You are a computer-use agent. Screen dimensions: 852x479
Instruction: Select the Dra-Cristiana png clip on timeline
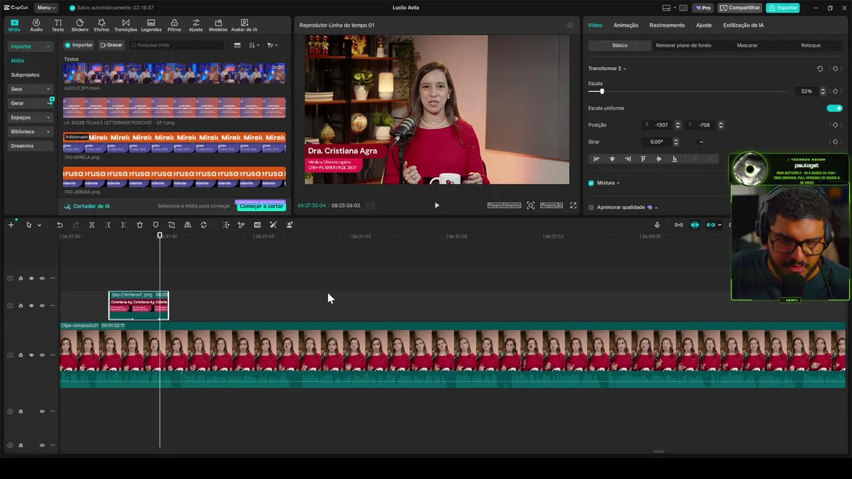[138, 305]
